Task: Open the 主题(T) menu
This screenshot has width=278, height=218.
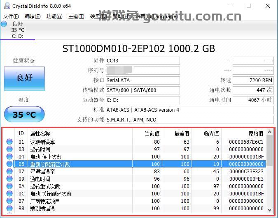Action: pyautogui.click(x=76, y=16)
